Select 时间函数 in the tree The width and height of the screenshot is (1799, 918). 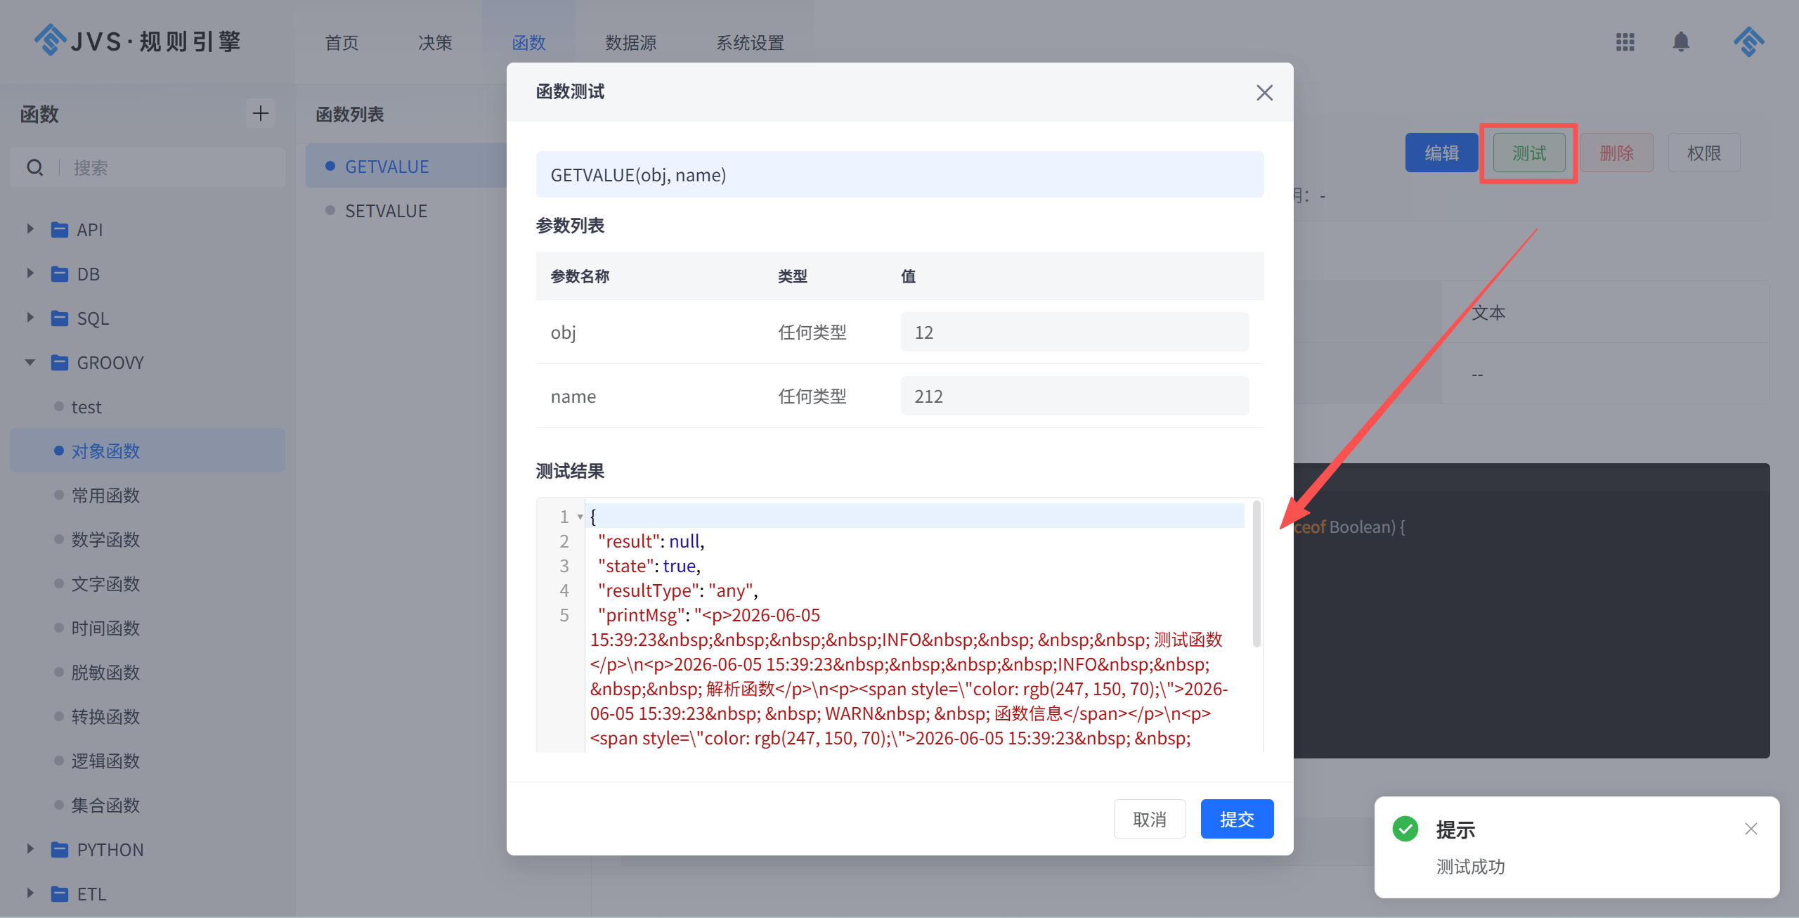[x=105, y=628]
